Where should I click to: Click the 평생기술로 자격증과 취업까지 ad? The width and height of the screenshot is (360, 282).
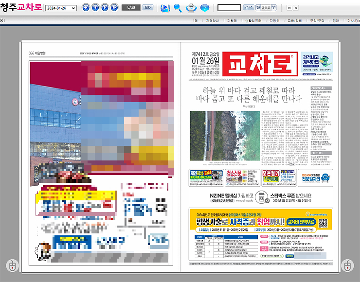261,234
